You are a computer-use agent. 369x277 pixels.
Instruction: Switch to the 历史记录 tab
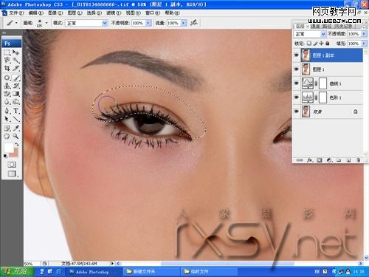344,26
